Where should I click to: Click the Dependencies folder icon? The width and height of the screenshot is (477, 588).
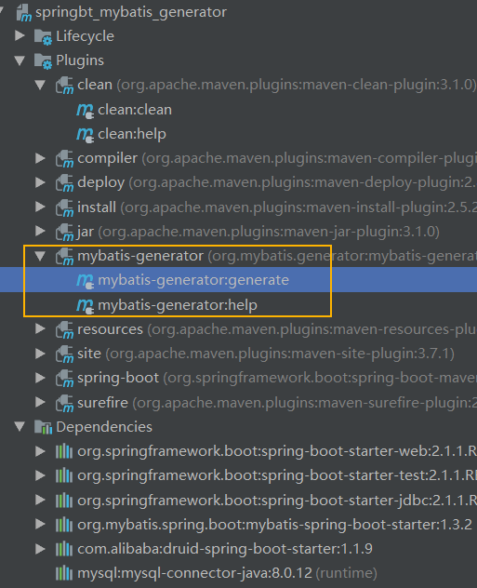(43, 427)
